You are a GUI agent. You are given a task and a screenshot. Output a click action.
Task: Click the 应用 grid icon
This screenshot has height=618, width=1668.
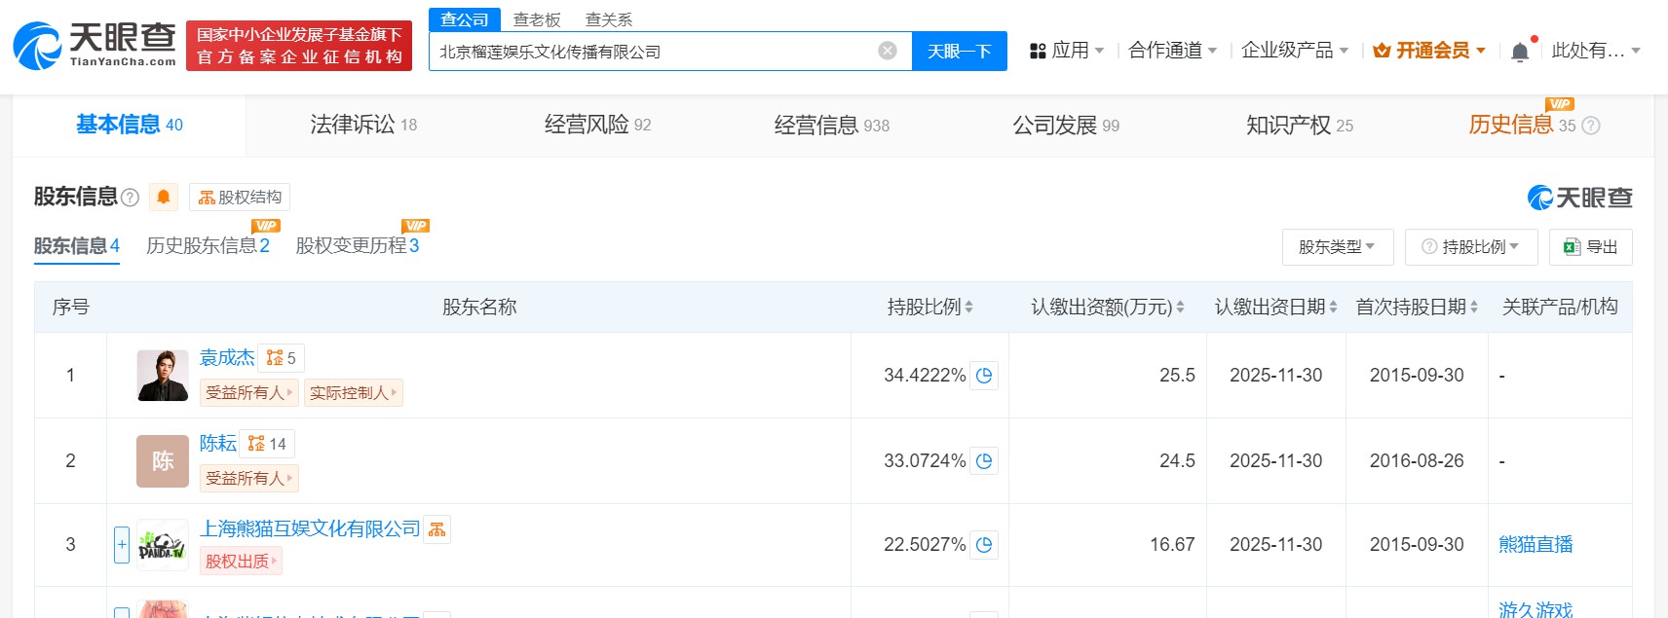pyautogui.click(x=1038, y=51)
